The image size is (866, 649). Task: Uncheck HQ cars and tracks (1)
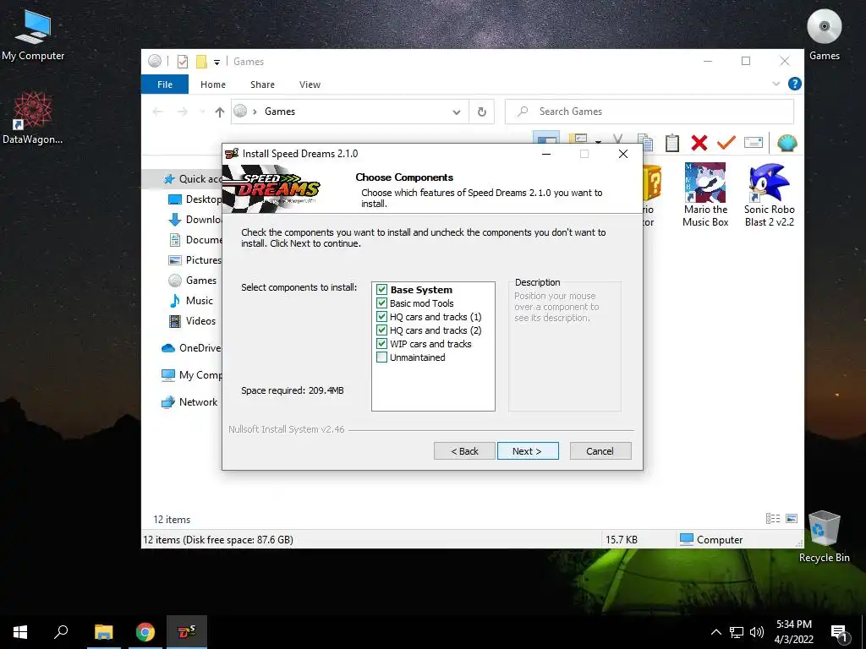381,317
